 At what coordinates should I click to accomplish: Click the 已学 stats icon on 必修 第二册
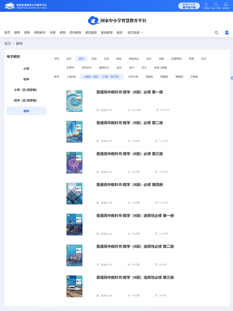[156, 141]
